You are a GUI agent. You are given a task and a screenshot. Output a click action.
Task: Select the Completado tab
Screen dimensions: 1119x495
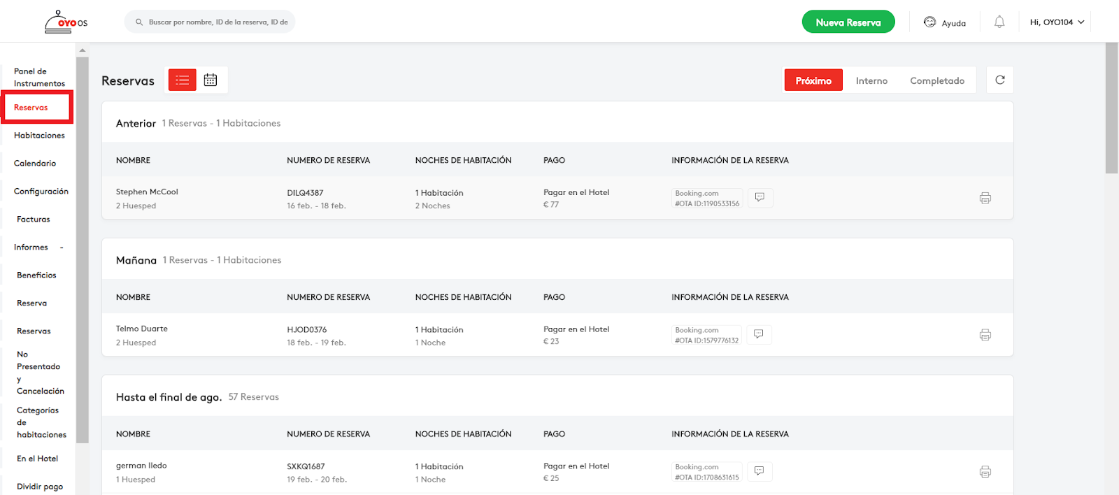click(937, 80)
